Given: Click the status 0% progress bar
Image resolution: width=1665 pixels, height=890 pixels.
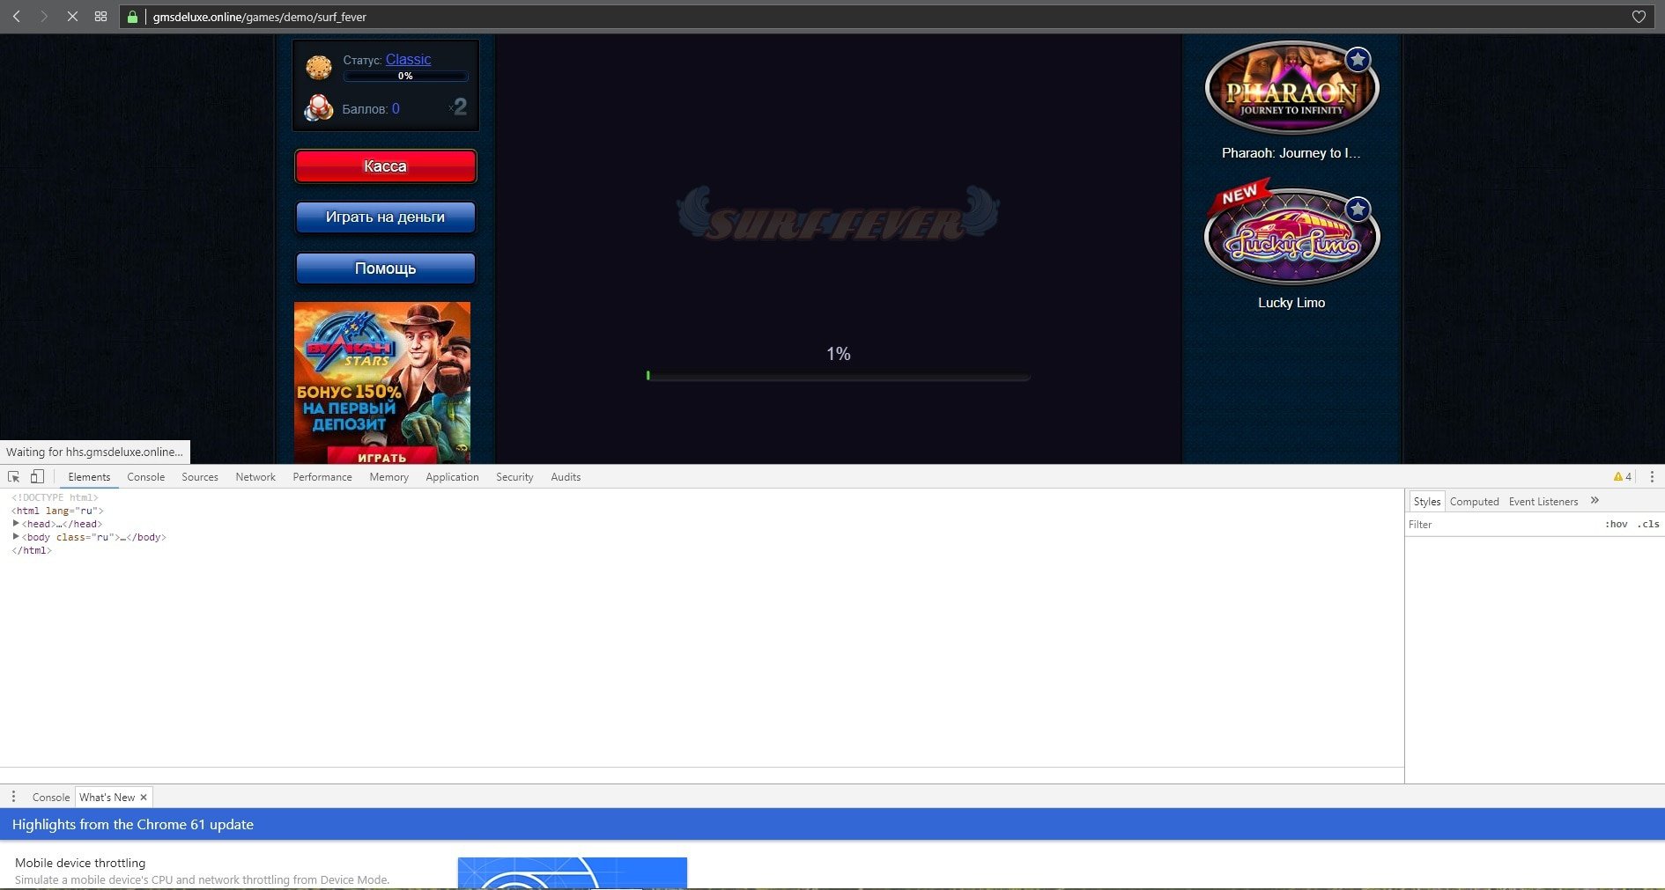Looking at the screenshot, I should pos(405,77).
